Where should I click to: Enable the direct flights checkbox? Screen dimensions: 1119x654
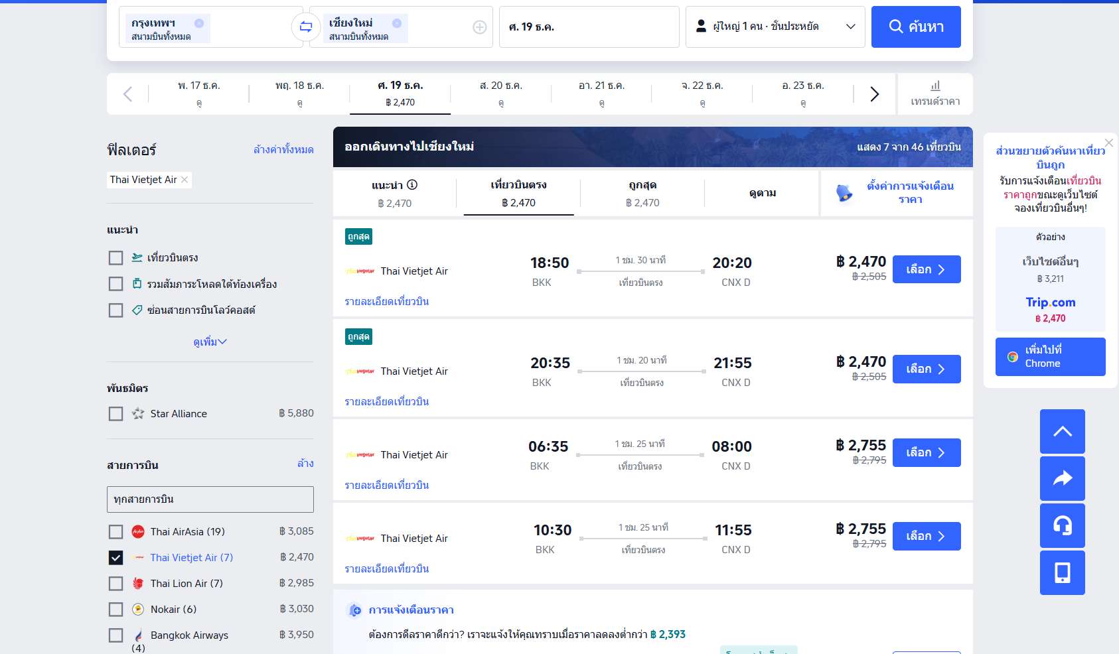(x=116, y=258)
